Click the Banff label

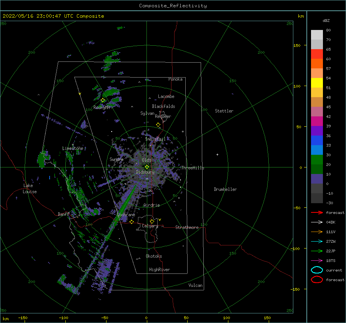coord(63,214)
